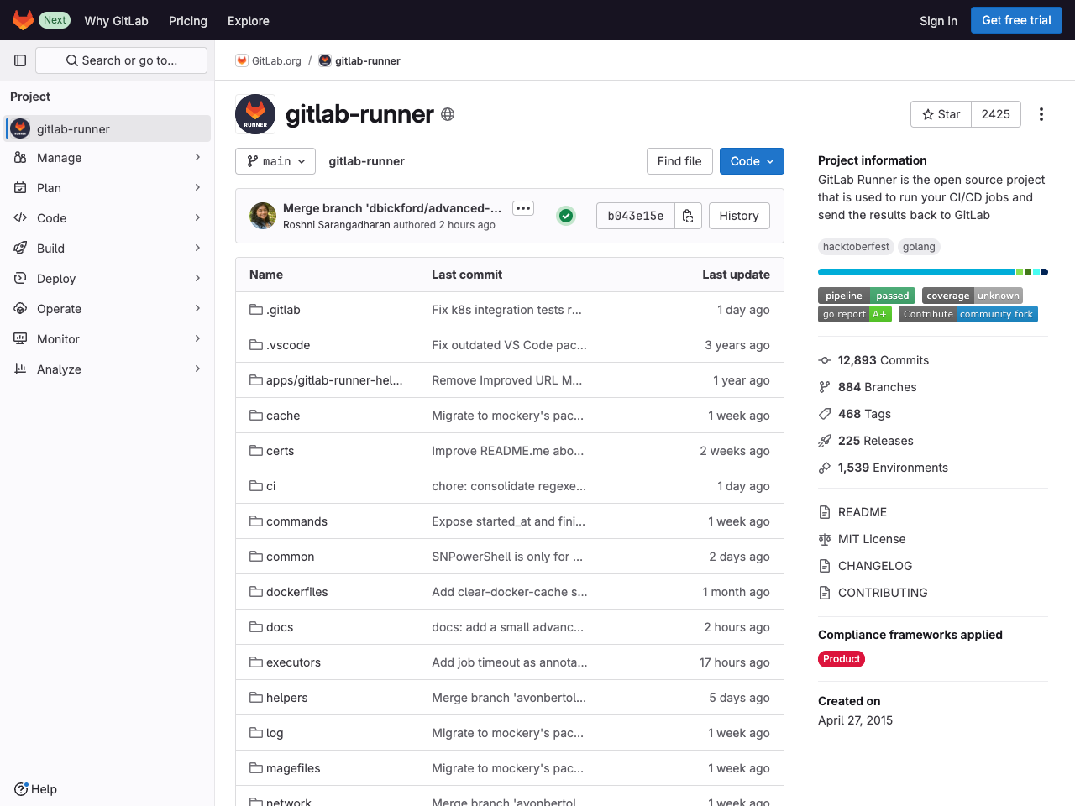Click the pipeline passed badge

(x=867, y=296)
